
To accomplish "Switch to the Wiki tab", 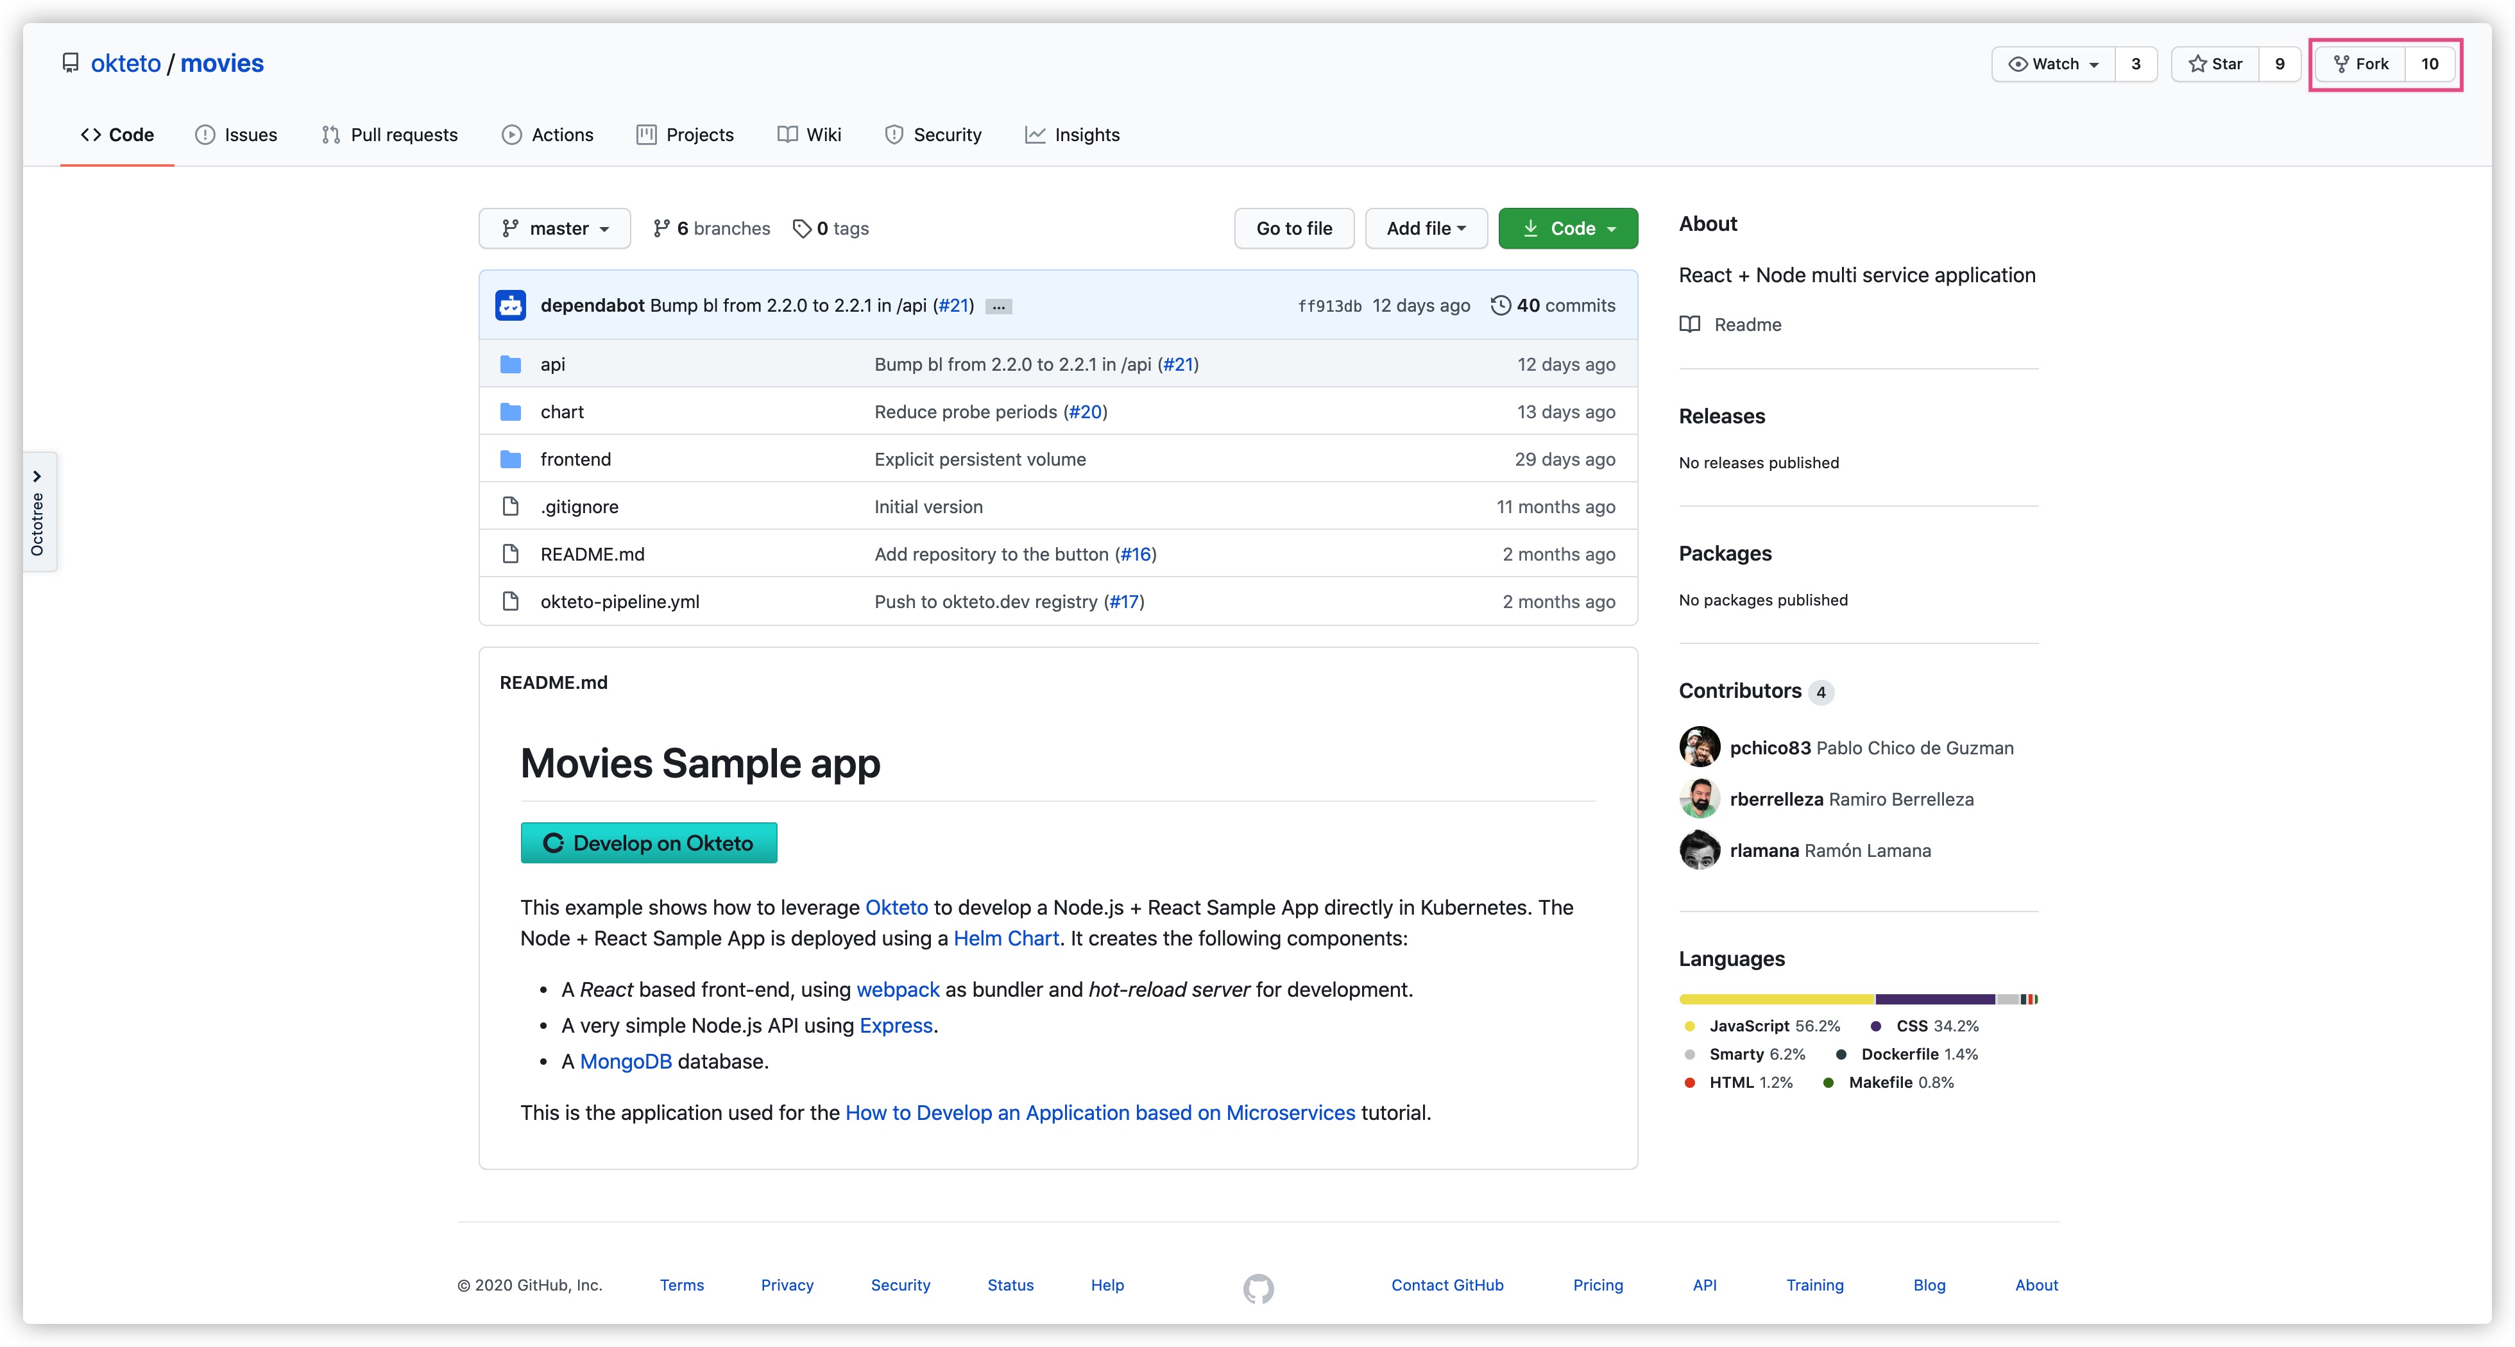I will tap(810, 135).
